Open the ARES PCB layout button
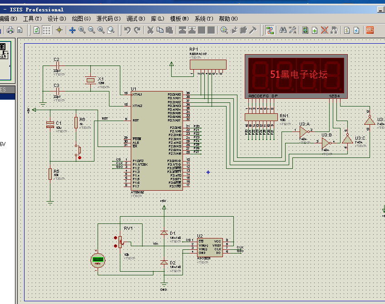The image size is (385, 304). 370,30
